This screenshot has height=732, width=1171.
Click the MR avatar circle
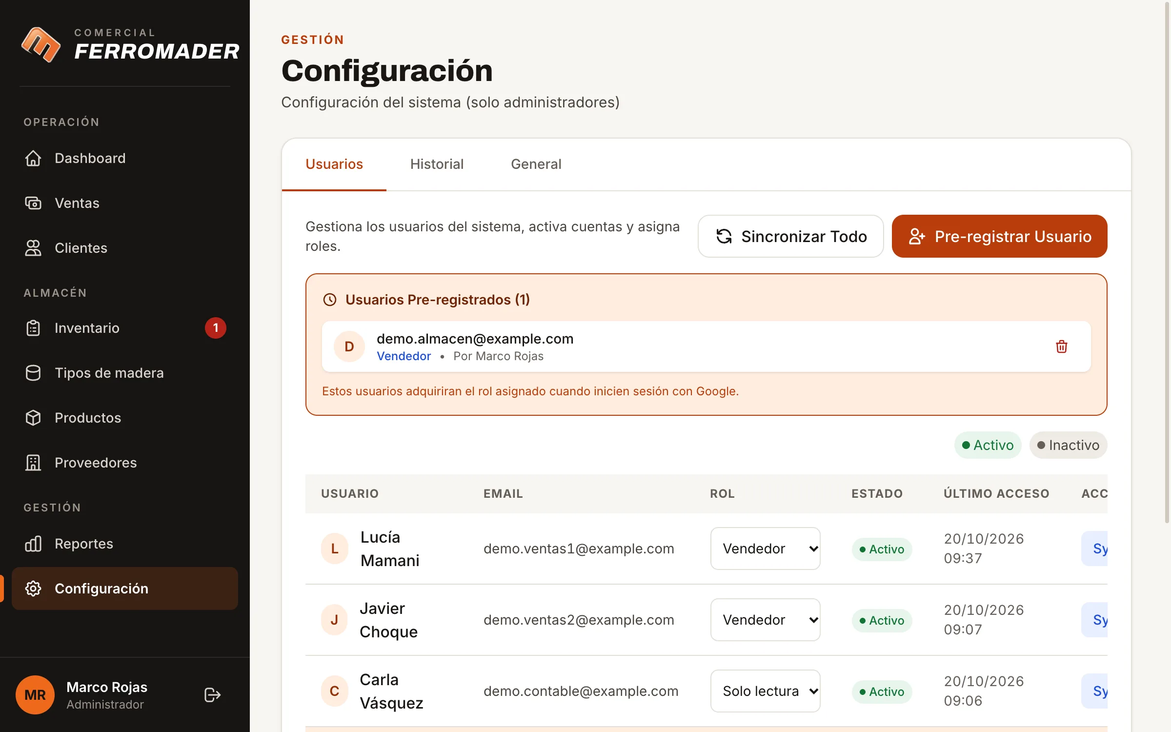point(35,695)
